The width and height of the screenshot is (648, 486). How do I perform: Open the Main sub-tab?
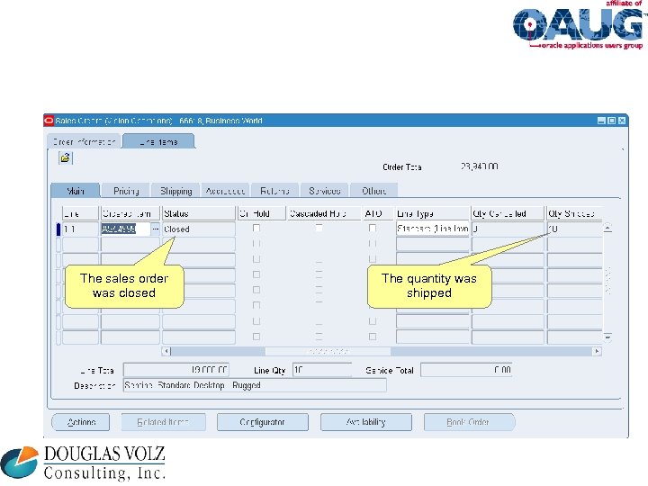76,191
